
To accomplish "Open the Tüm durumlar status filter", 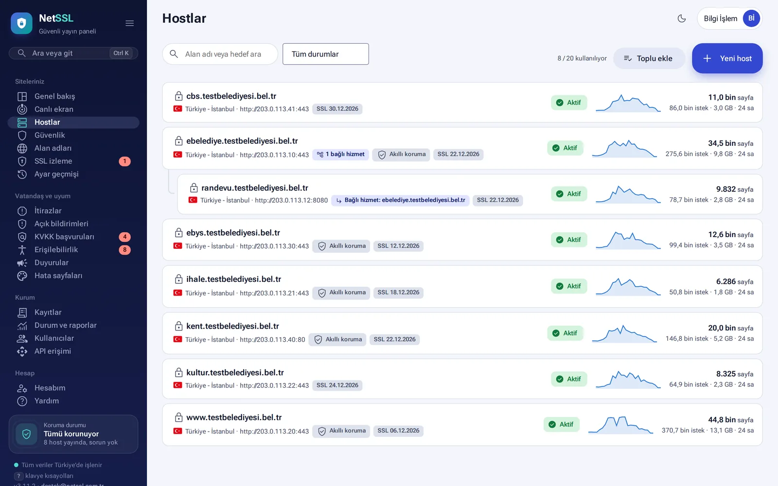I will pyautogui.click(x=326, y=54).
